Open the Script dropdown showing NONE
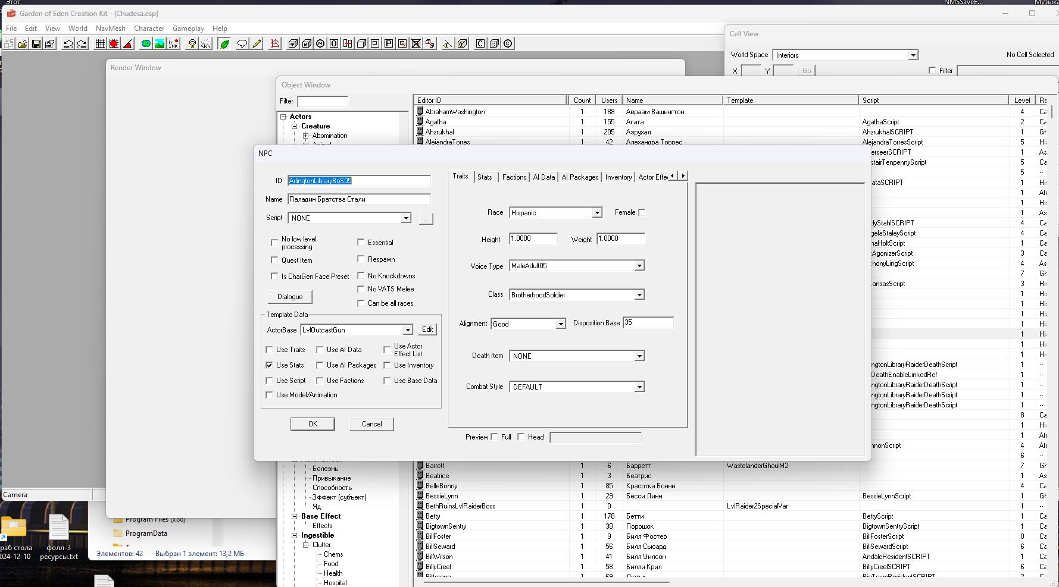 [406, 218]
